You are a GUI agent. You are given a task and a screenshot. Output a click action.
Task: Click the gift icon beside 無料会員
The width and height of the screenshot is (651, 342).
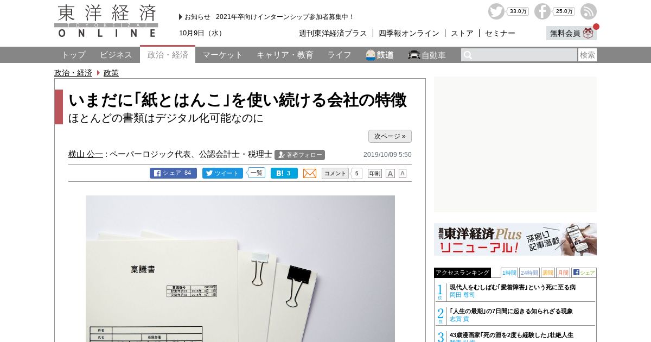[x=589, y=33]
